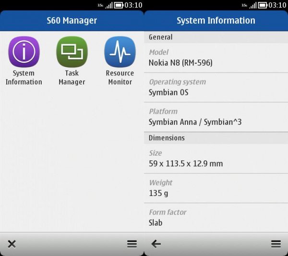Select the Model label in the General section
288x256 pixels.
(x=159, y=52)
